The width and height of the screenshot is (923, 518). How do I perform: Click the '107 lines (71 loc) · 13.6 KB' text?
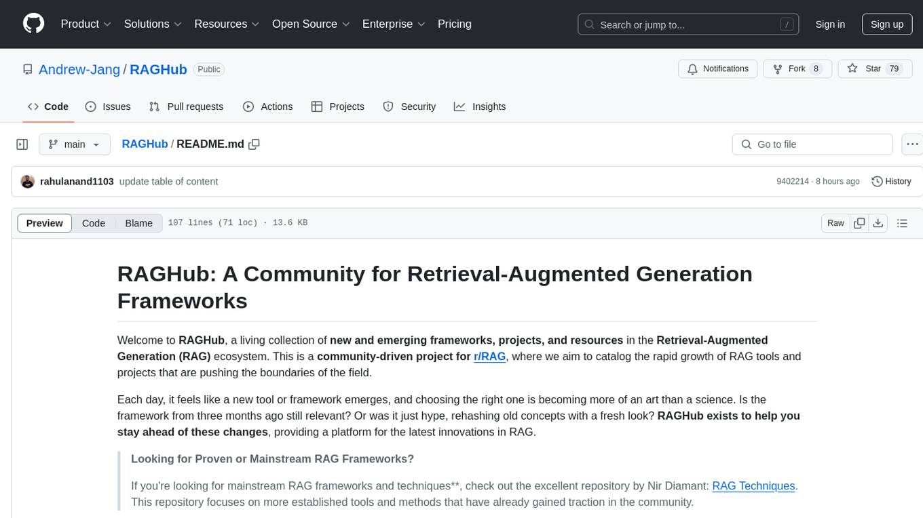pyautogui.click(x=238, y=223)
